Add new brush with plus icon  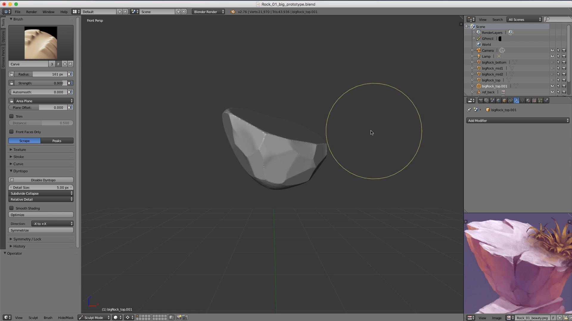coord(65,64)
